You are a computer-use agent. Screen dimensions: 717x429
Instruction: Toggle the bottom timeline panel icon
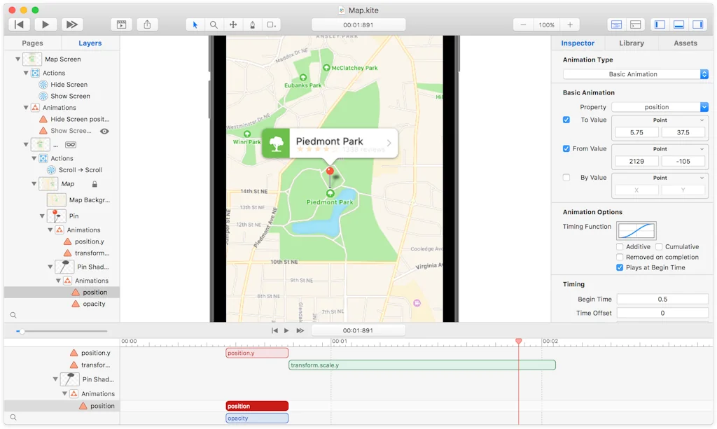[678, 24]
